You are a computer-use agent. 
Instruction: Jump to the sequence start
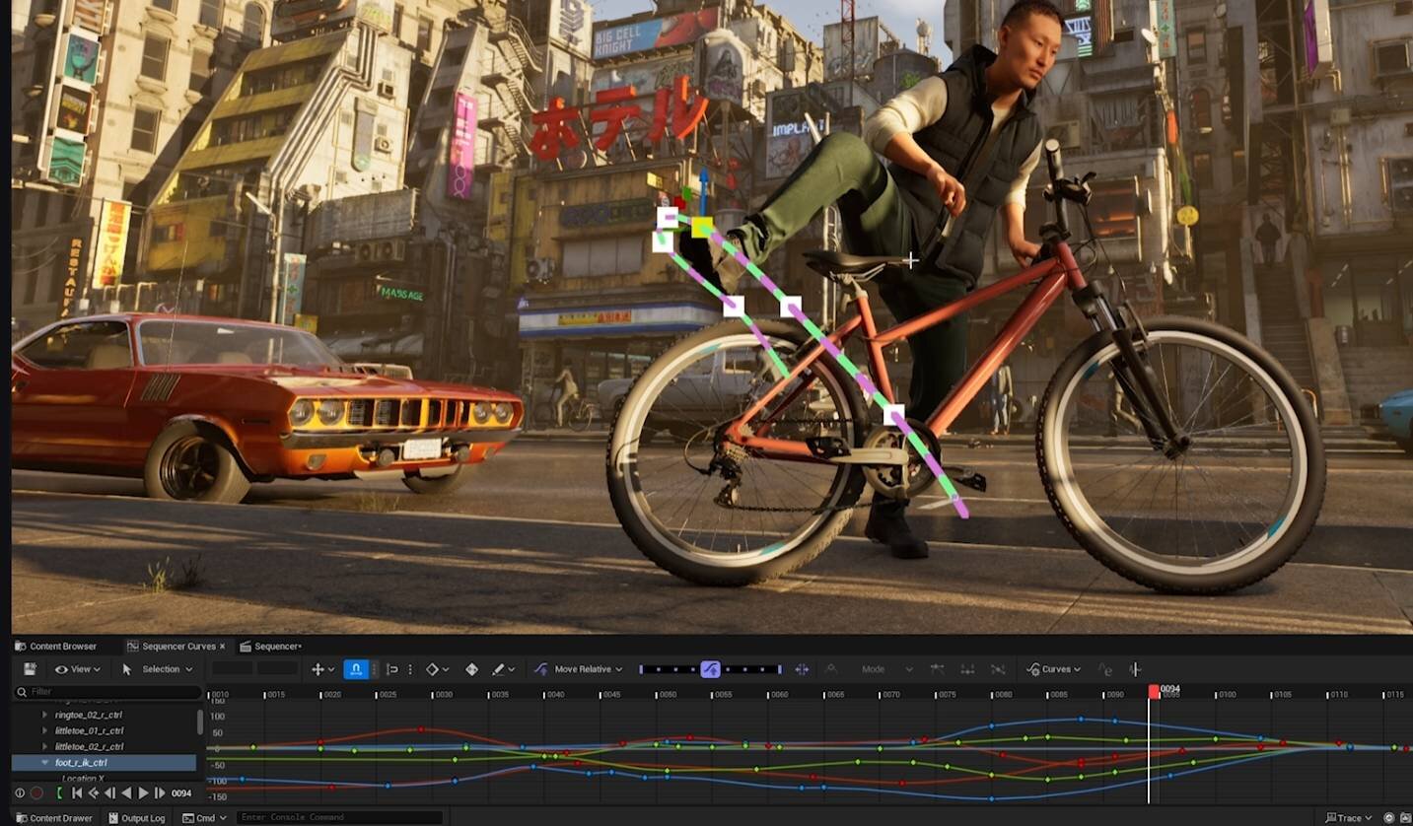pyautogui.click(x=77, y=792)
